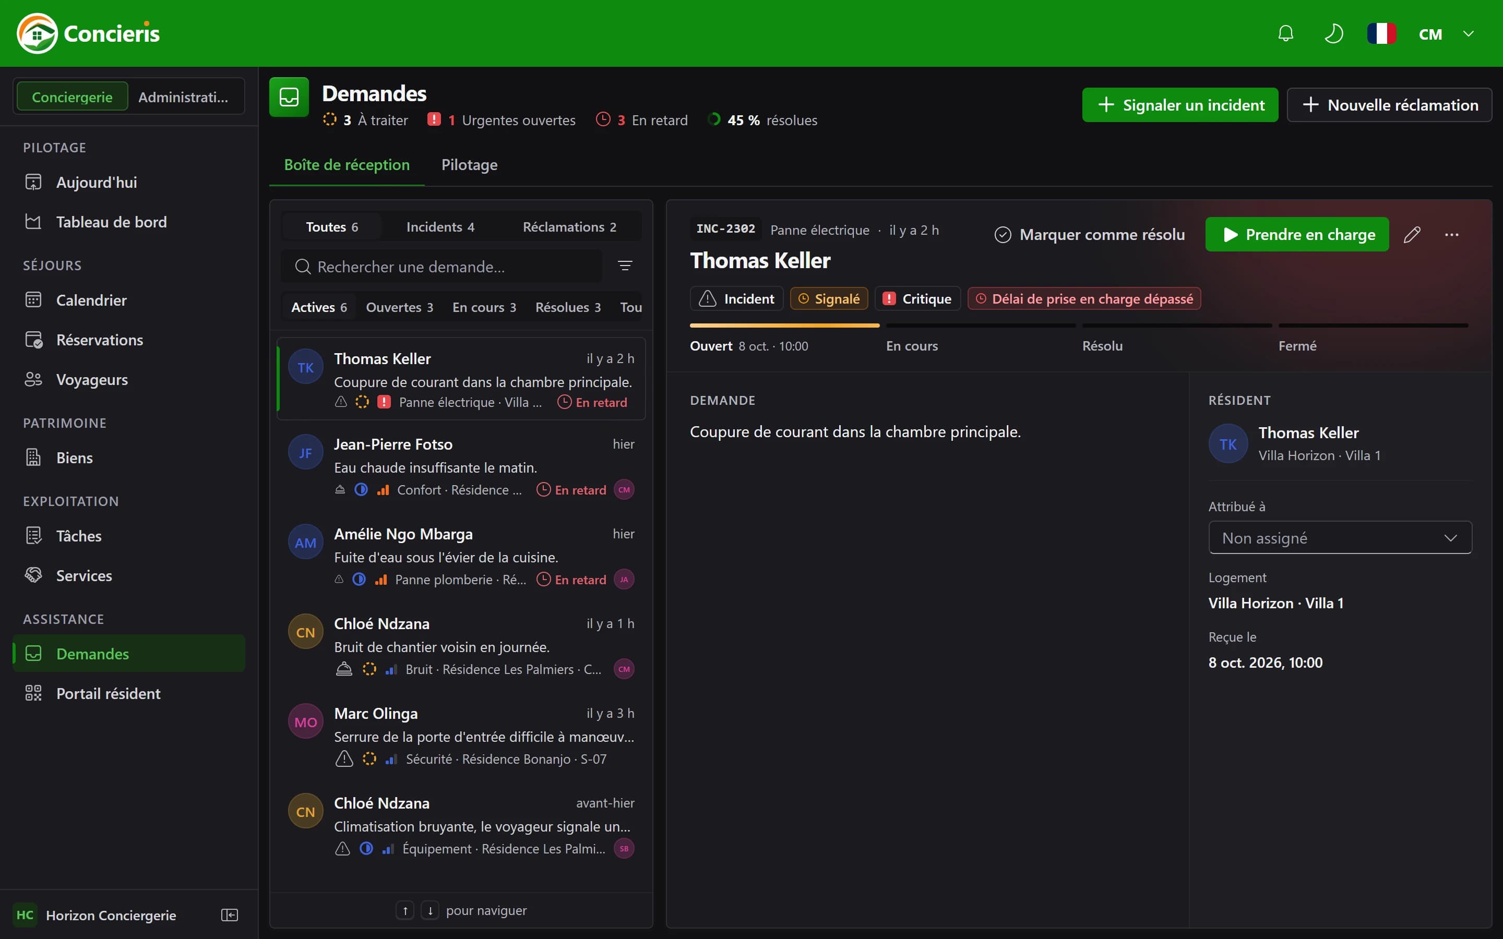Screen dimensions: 1503x939
Task: Open Portail résident
Action: click(x=128, y=694)
